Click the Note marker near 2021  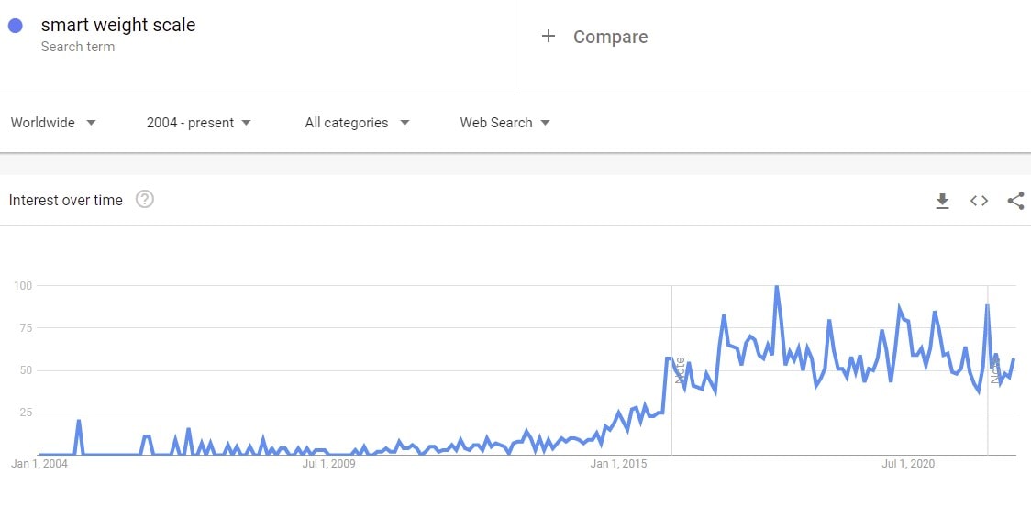point(995,369)
